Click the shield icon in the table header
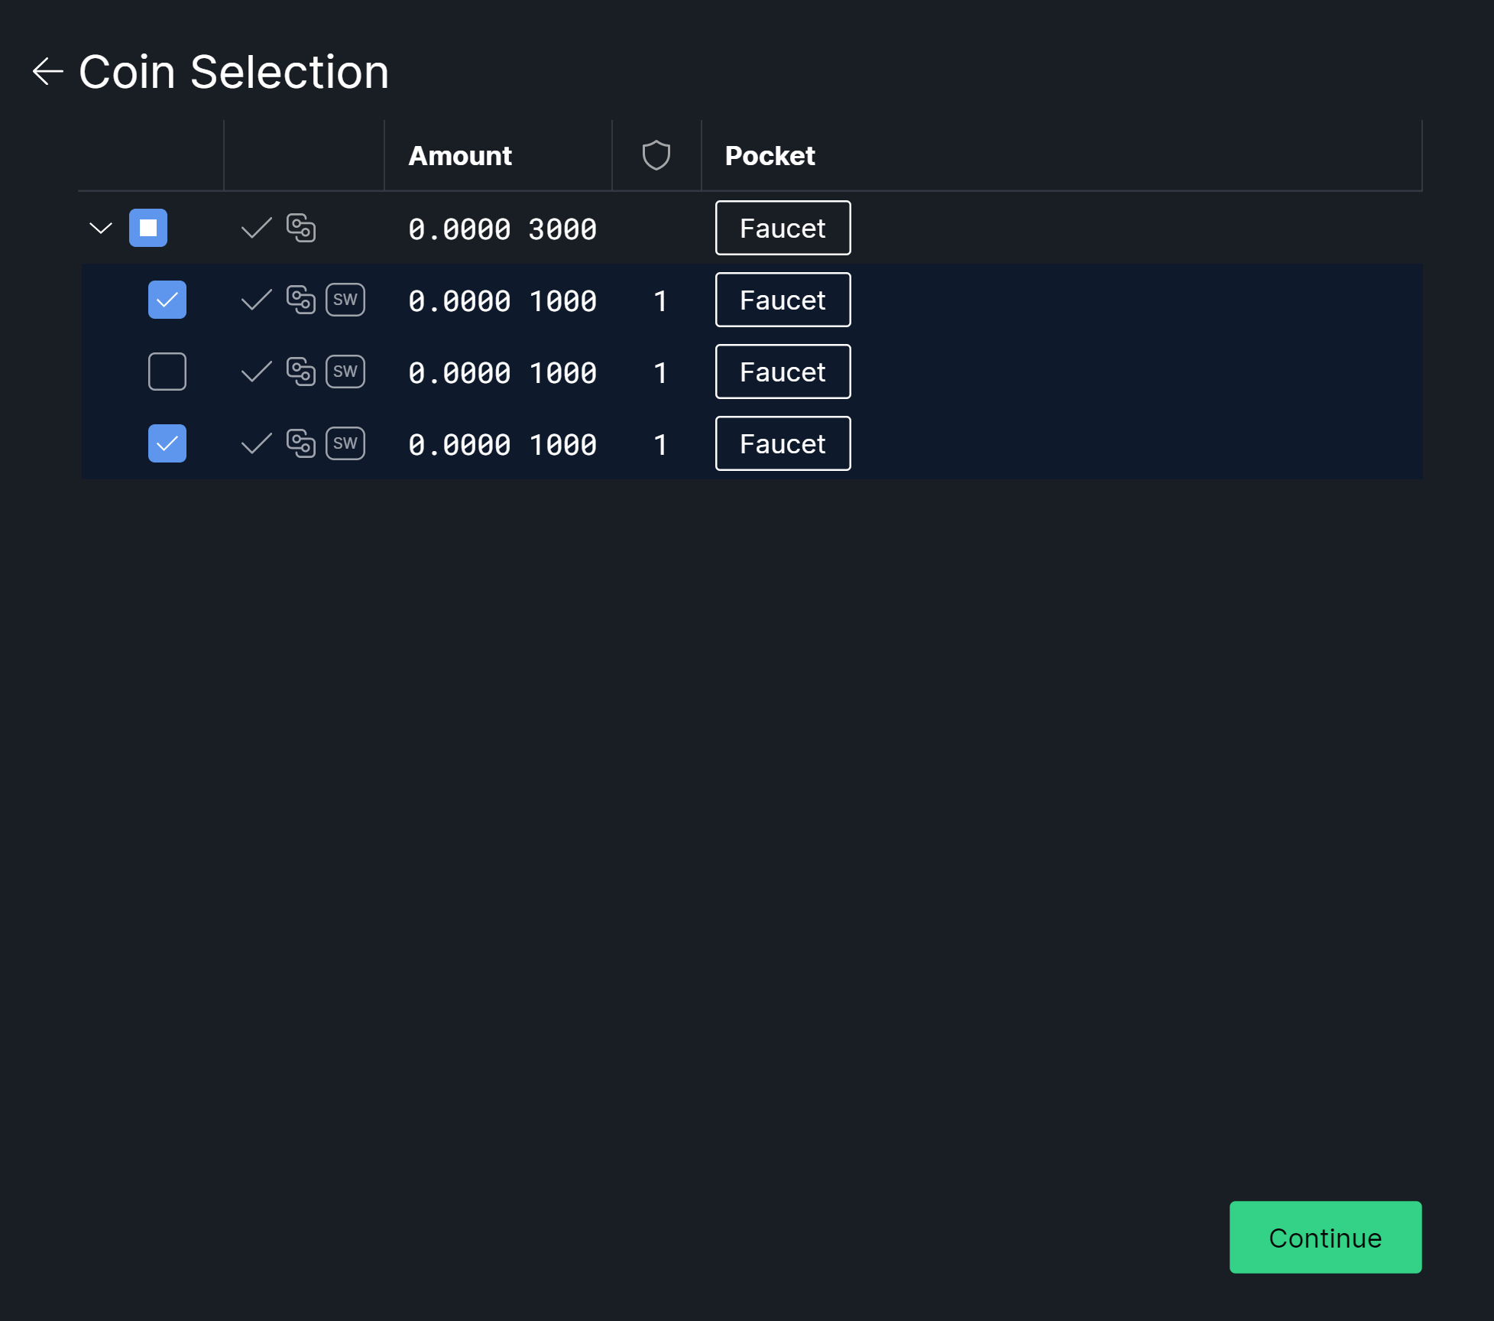Viewport: 1494px width, 1321px height. 656,154
